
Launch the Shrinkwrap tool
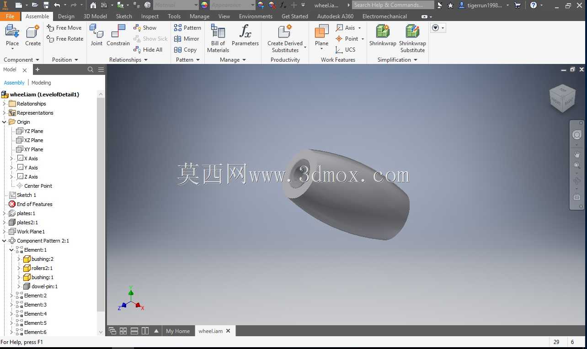tap(383, 36)
